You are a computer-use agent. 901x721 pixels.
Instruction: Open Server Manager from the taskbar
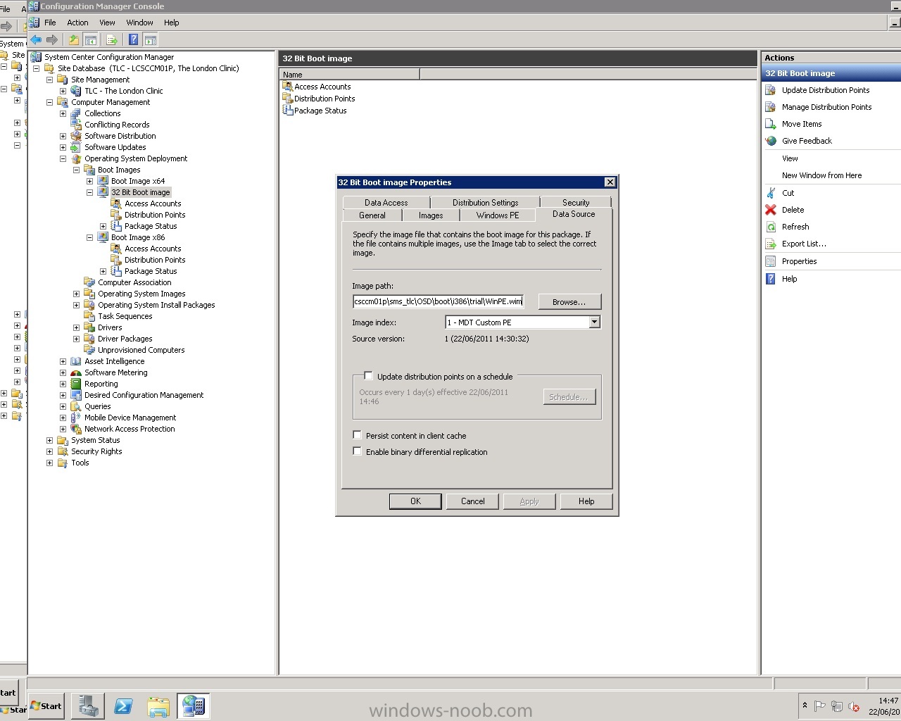pos(88,706)
